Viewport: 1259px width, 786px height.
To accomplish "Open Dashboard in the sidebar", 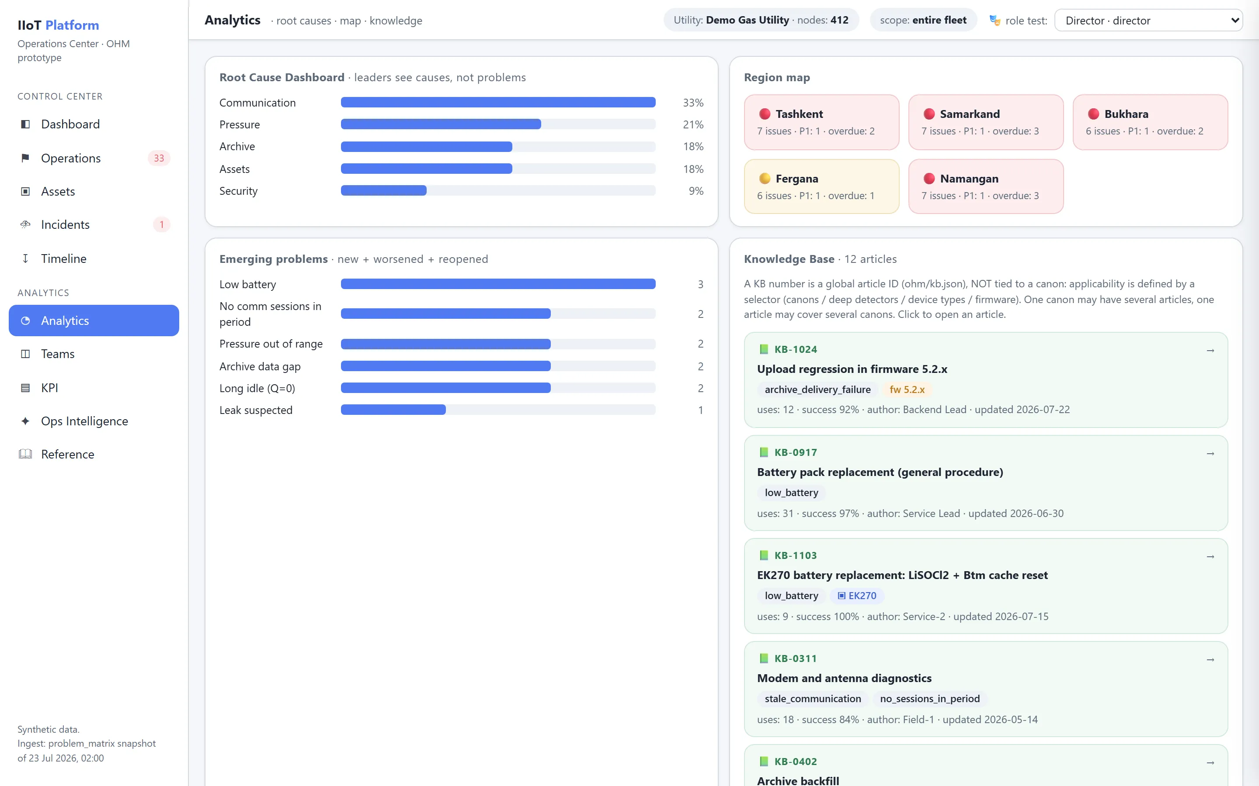I will [94, 124].
